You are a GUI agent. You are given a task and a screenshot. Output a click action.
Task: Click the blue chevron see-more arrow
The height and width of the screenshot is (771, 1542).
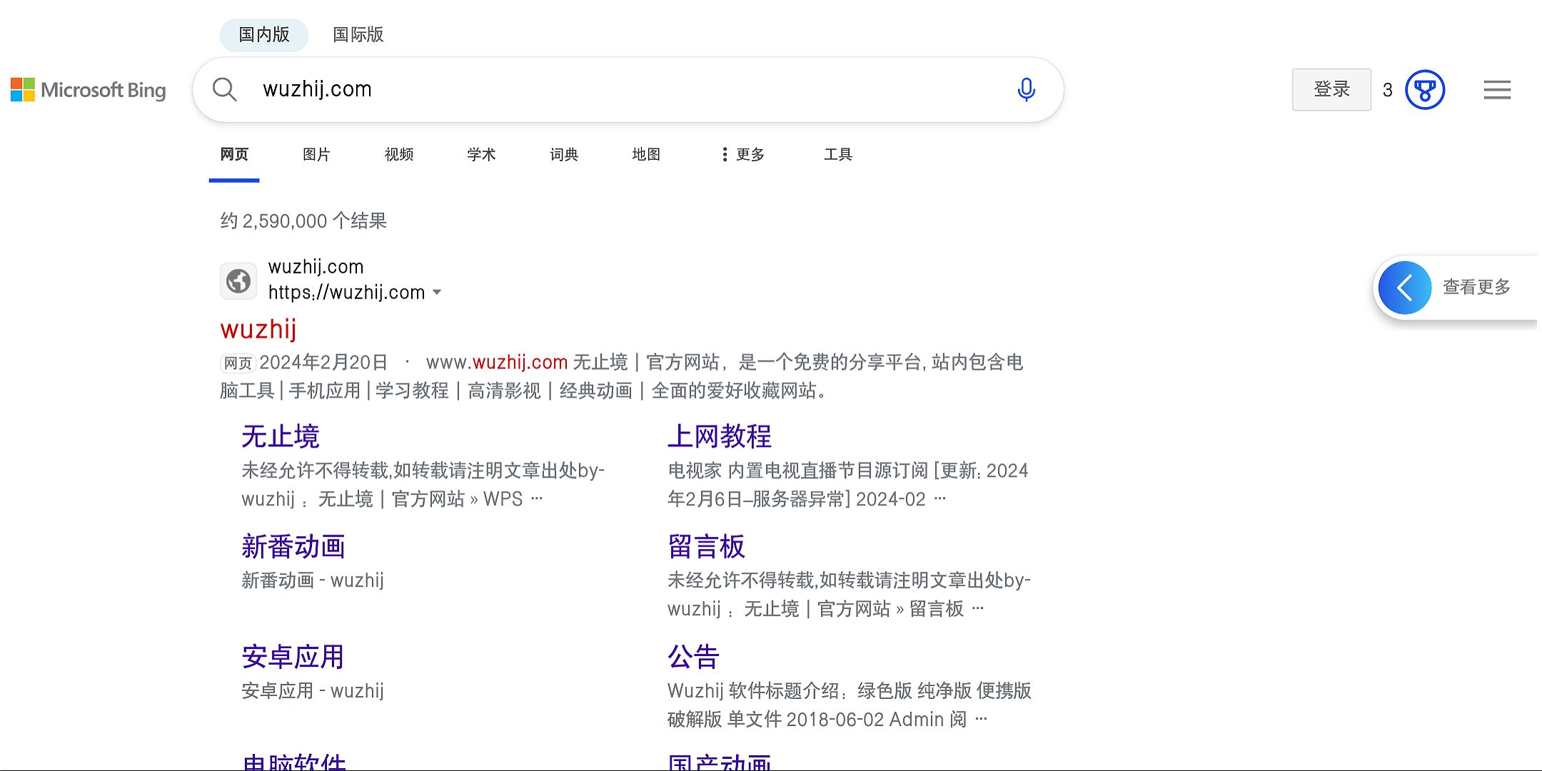(x=1404, y=288)
